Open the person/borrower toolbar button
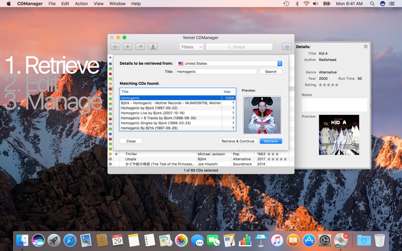Viewport: 402px width, 251px height. coord(153,47)
